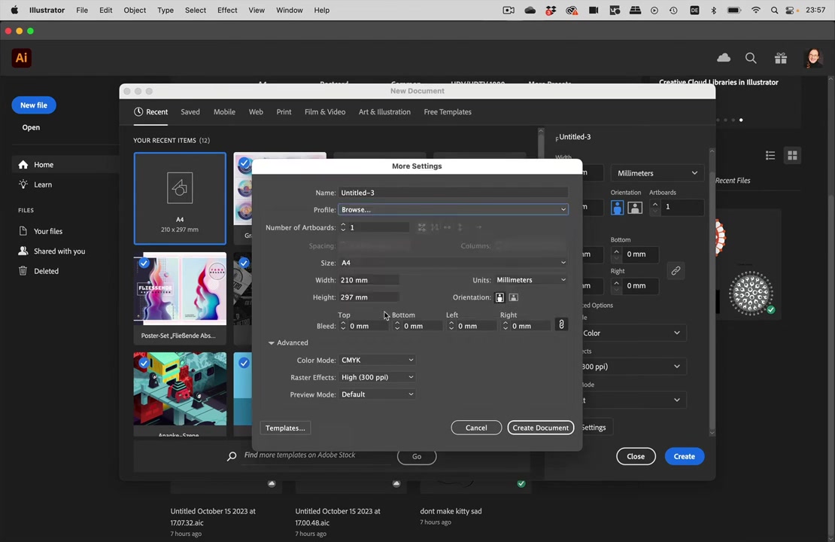Select portrait orientation in New Document panel
The height and width of the screenshot is (542, 835).
pyautogui.click(x=617, y=207)
